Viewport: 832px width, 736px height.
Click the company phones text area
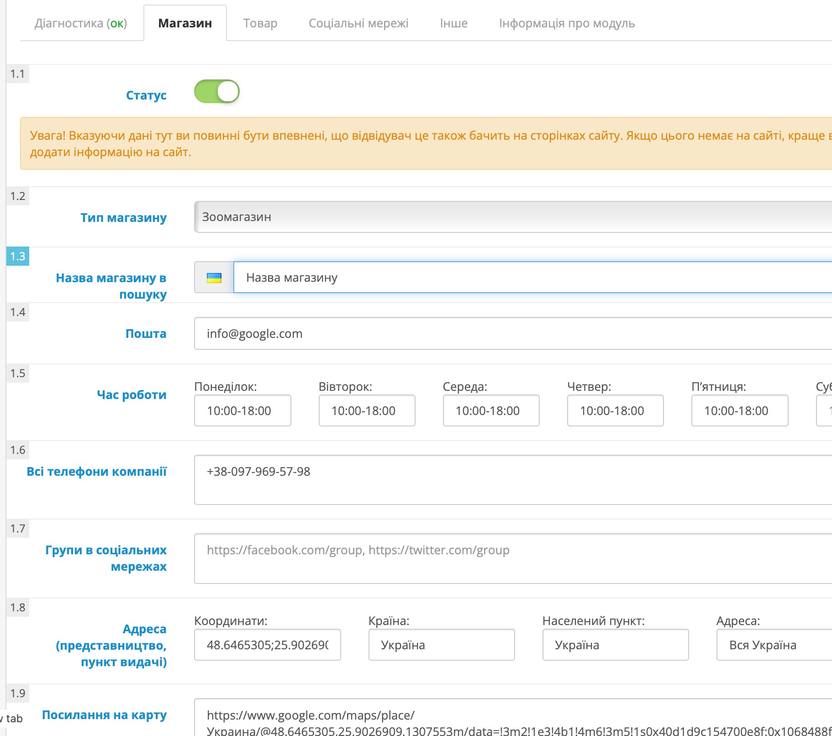513,480
